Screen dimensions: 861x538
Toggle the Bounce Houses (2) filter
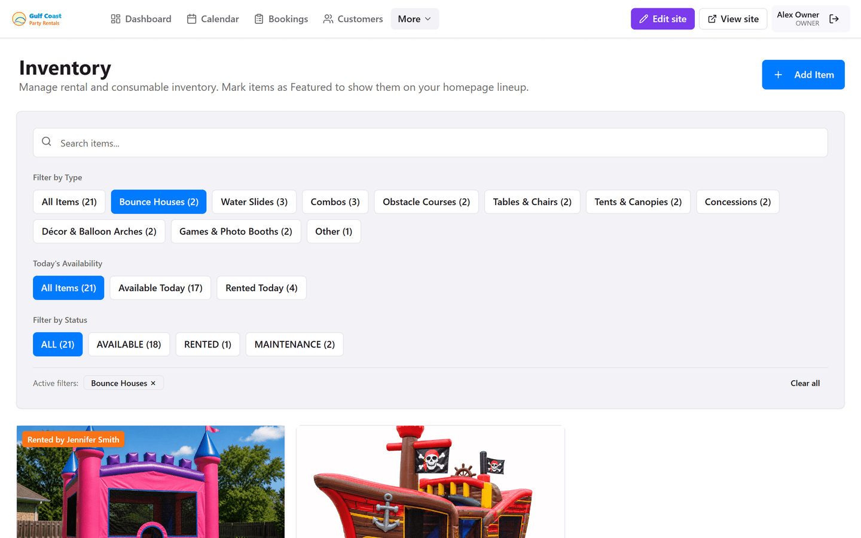point(158,202)
